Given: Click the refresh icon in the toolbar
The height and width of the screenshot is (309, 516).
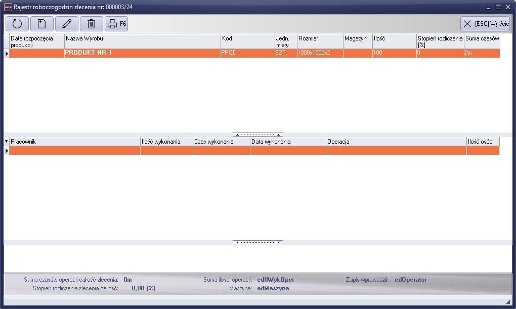Looking at the screenshot, I should tap(17, 24).
